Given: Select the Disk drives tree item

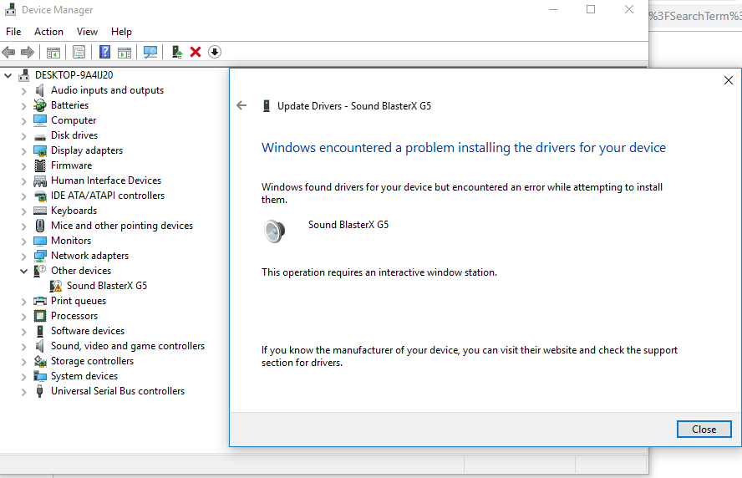Looking at the screenshot, I should (74, 135).
